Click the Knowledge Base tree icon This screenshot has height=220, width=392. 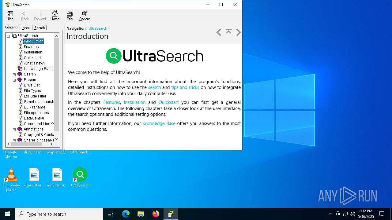[20, 69]
